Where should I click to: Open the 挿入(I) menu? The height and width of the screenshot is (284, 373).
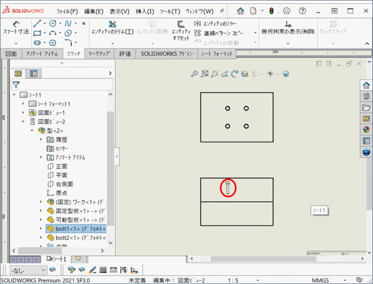click(x=145, y=11)
